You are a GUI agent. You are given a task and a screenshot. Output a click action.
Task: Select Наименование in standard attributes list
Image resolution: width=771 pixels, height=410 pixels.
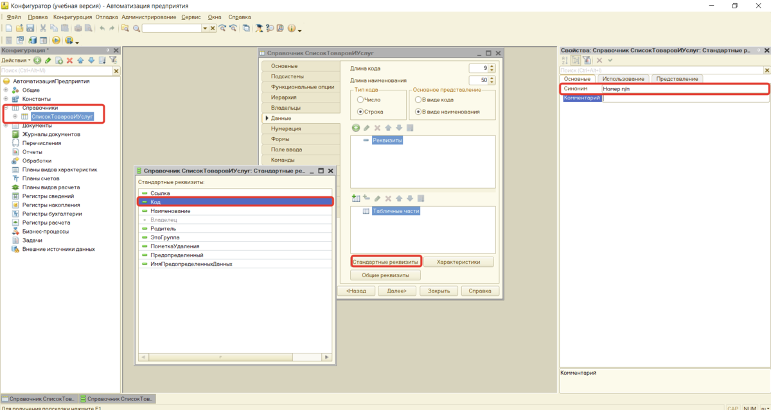pyautogui.click(x=236, y=211)
